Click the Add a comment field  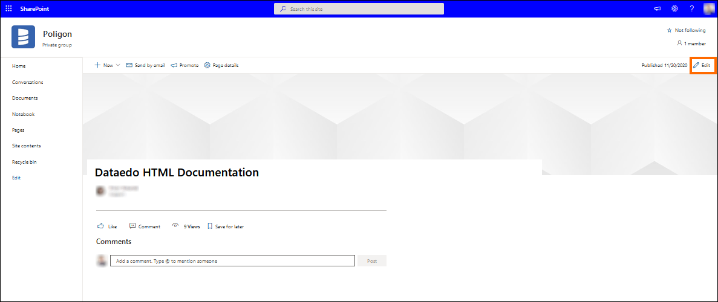click(232, 261)
